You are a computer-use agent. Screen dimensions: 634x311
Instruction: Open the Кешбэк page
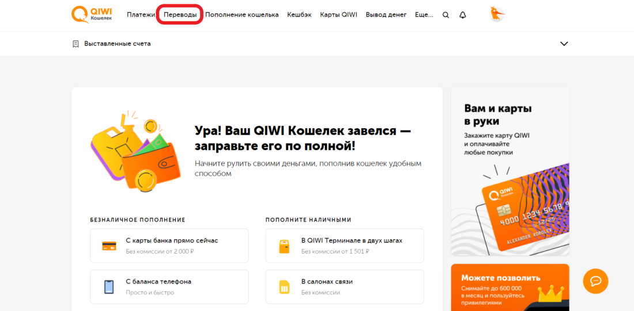click(x=299, y=15)
